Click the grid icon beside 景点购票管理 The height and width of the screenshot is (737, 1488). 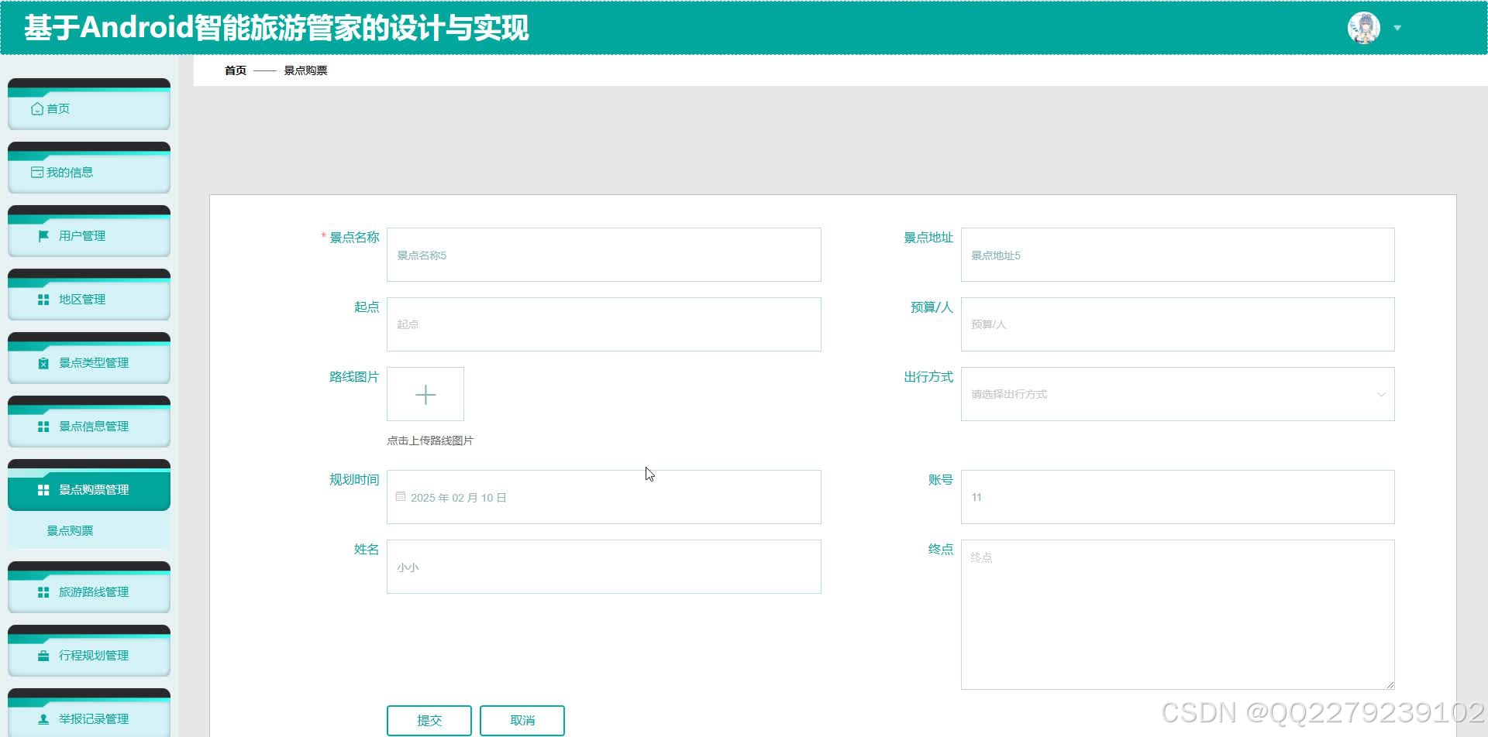(x=43, y=490)
